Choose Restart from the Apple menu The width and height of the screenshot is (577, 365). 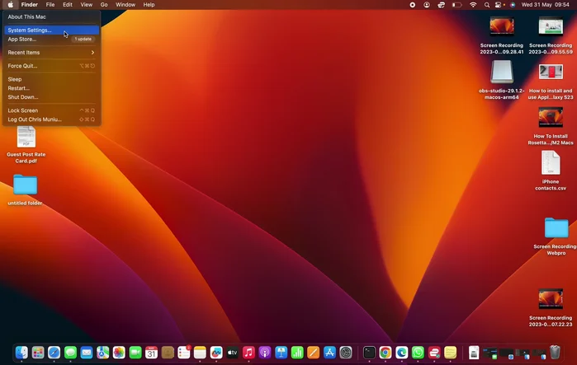19,88
